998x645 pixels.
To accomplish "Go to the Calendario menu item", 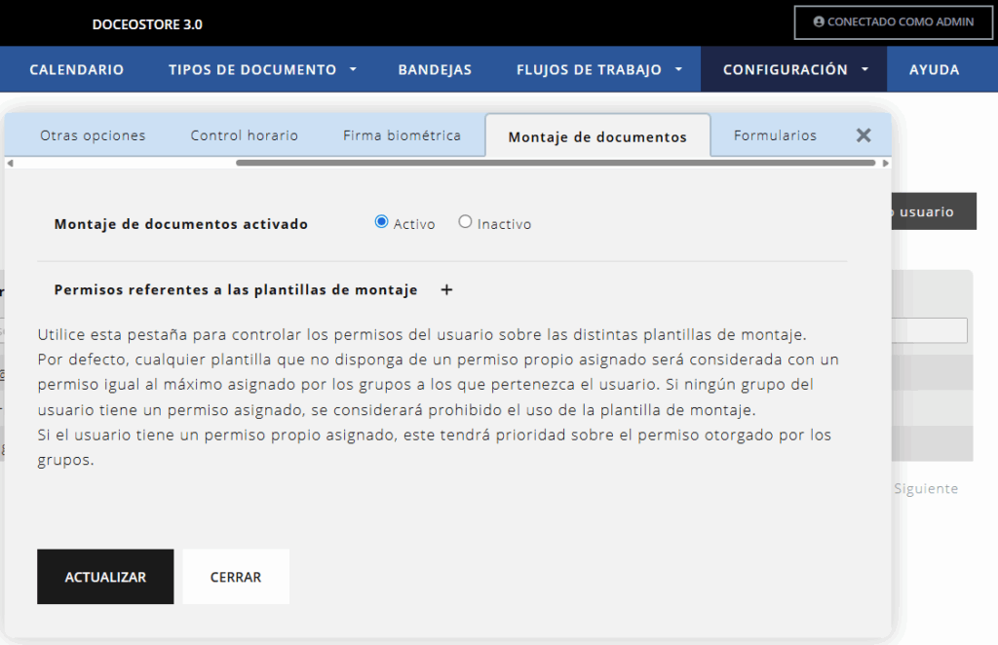I will pos(77,70).
